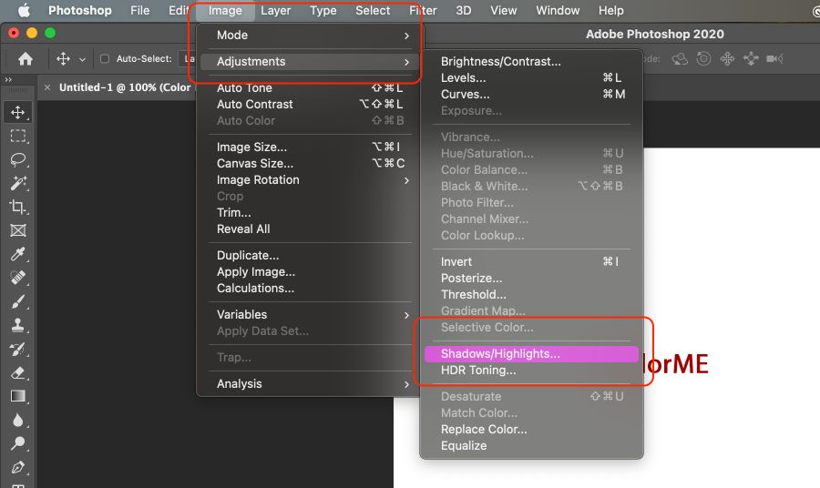This screenshot has height=488, width=820.
Task: Choose Calculations from Image menu
Action: (312, 288)
